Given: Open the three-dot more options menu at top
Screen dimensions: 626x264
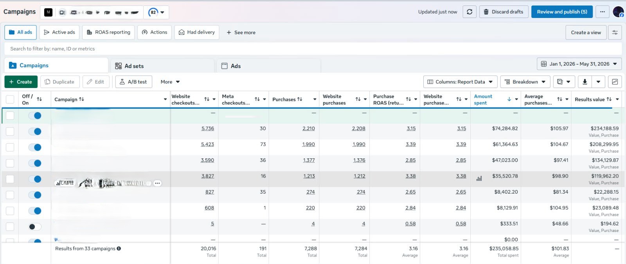Looking at the screenshot, I should click(x=602, y=12).
